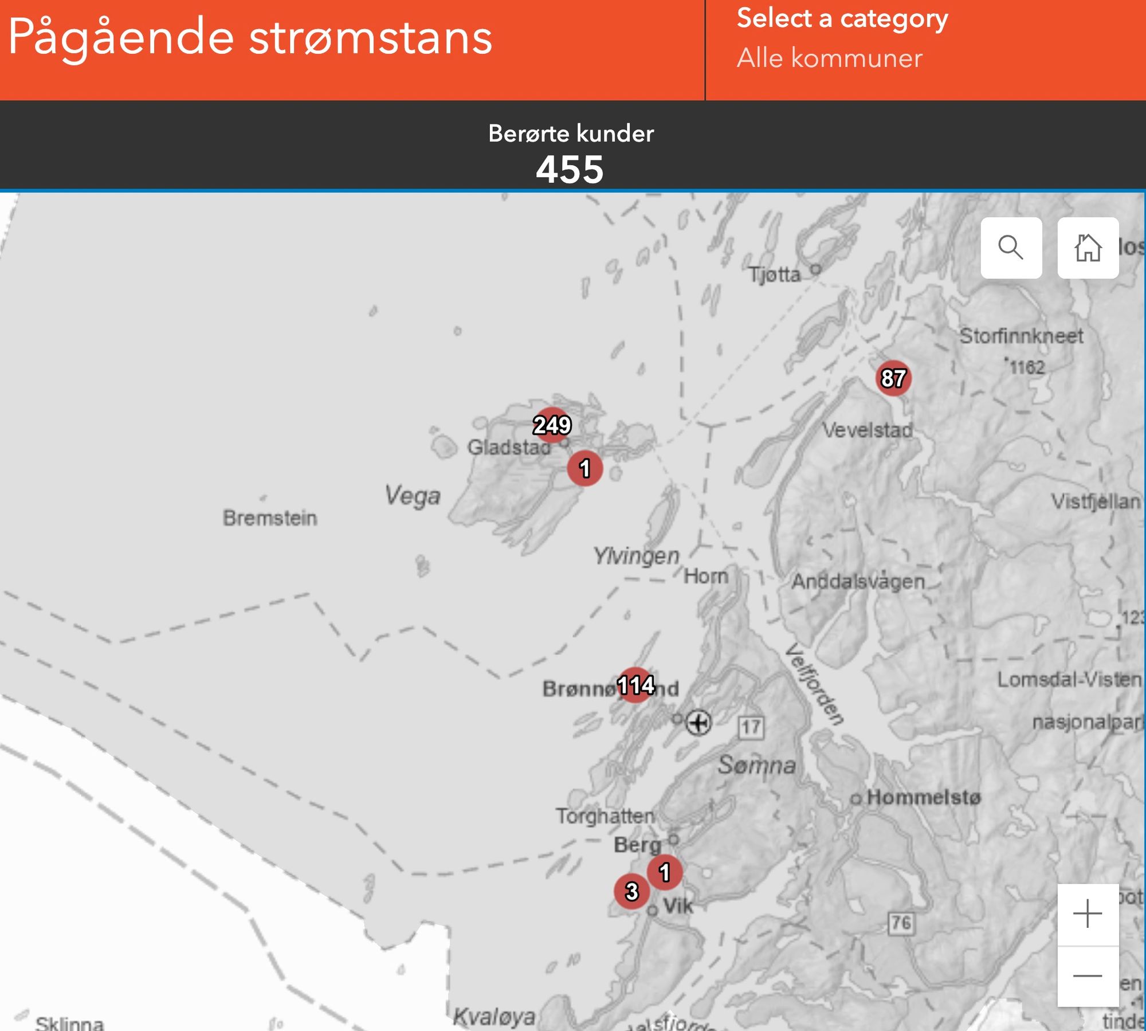Select the 87 outage marker near Vevelstad
Viewport: 1146px width, 1031px height.
click(893, 378)
